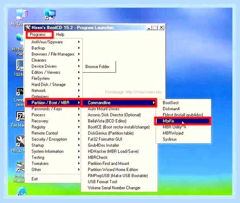Expand Passwords / Keys submenu
The height and width of the screenshot is (203, 240).
pyautogui.click(x=53, y=109)
